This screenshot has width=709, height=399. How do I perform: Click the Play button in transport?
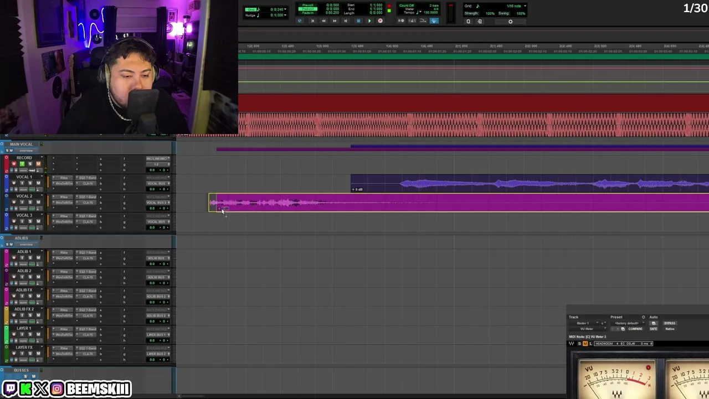pos(369,21)
